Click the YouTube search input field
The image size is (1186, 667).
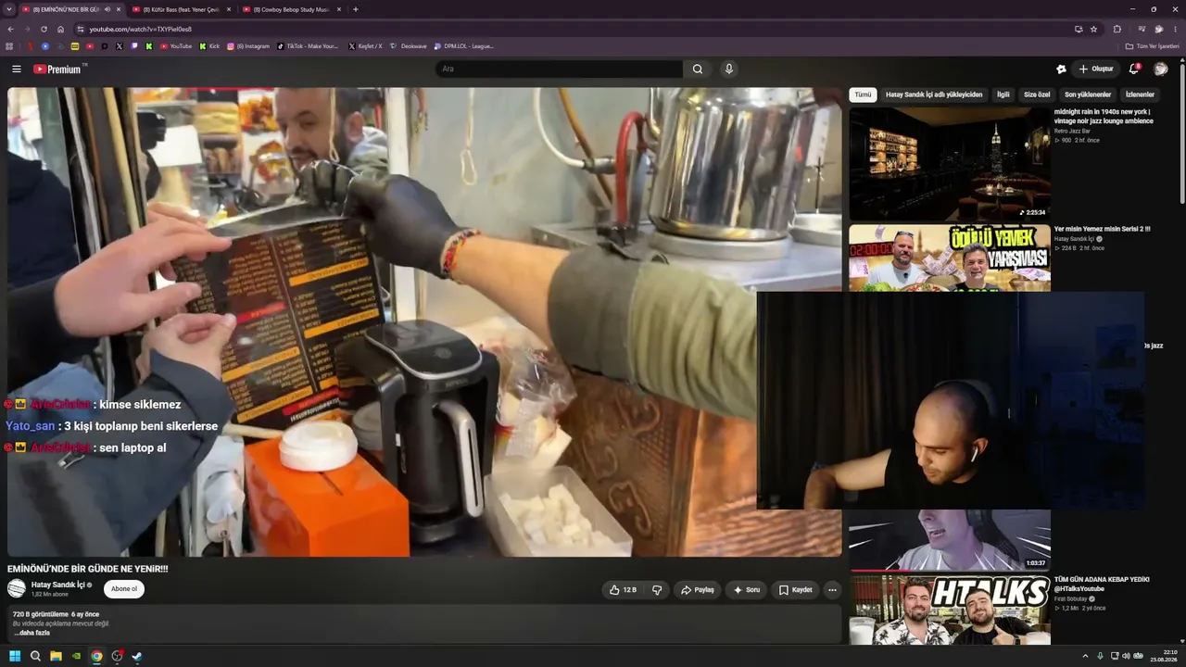coord(560,69)
